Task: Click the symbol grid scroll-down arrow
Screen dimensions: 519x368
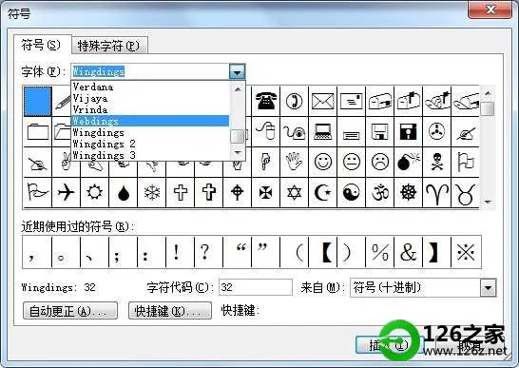Action: tap(488, 202)
